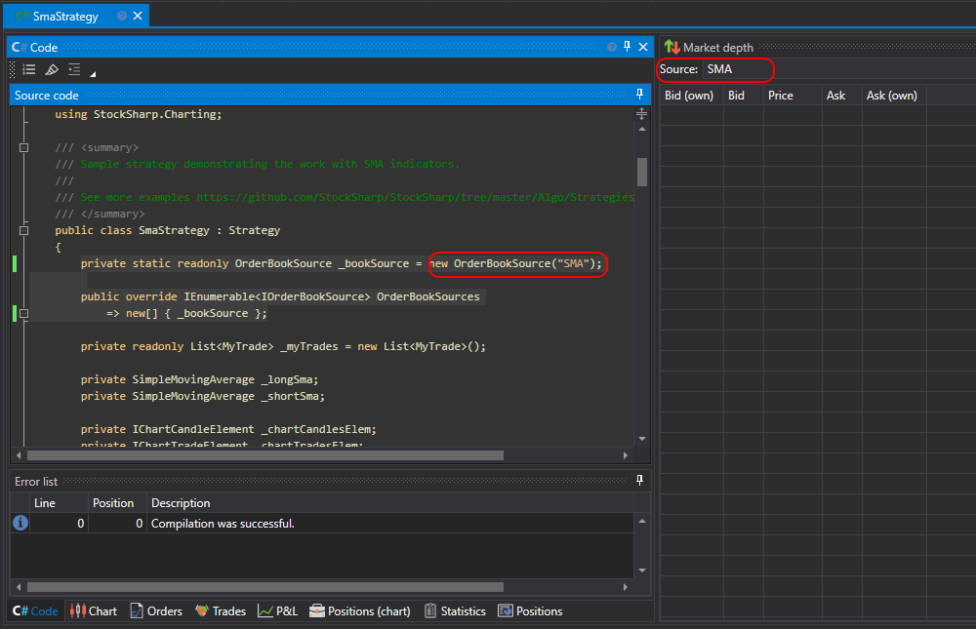Click the Error list scroll-down arrow

point(642,570)
